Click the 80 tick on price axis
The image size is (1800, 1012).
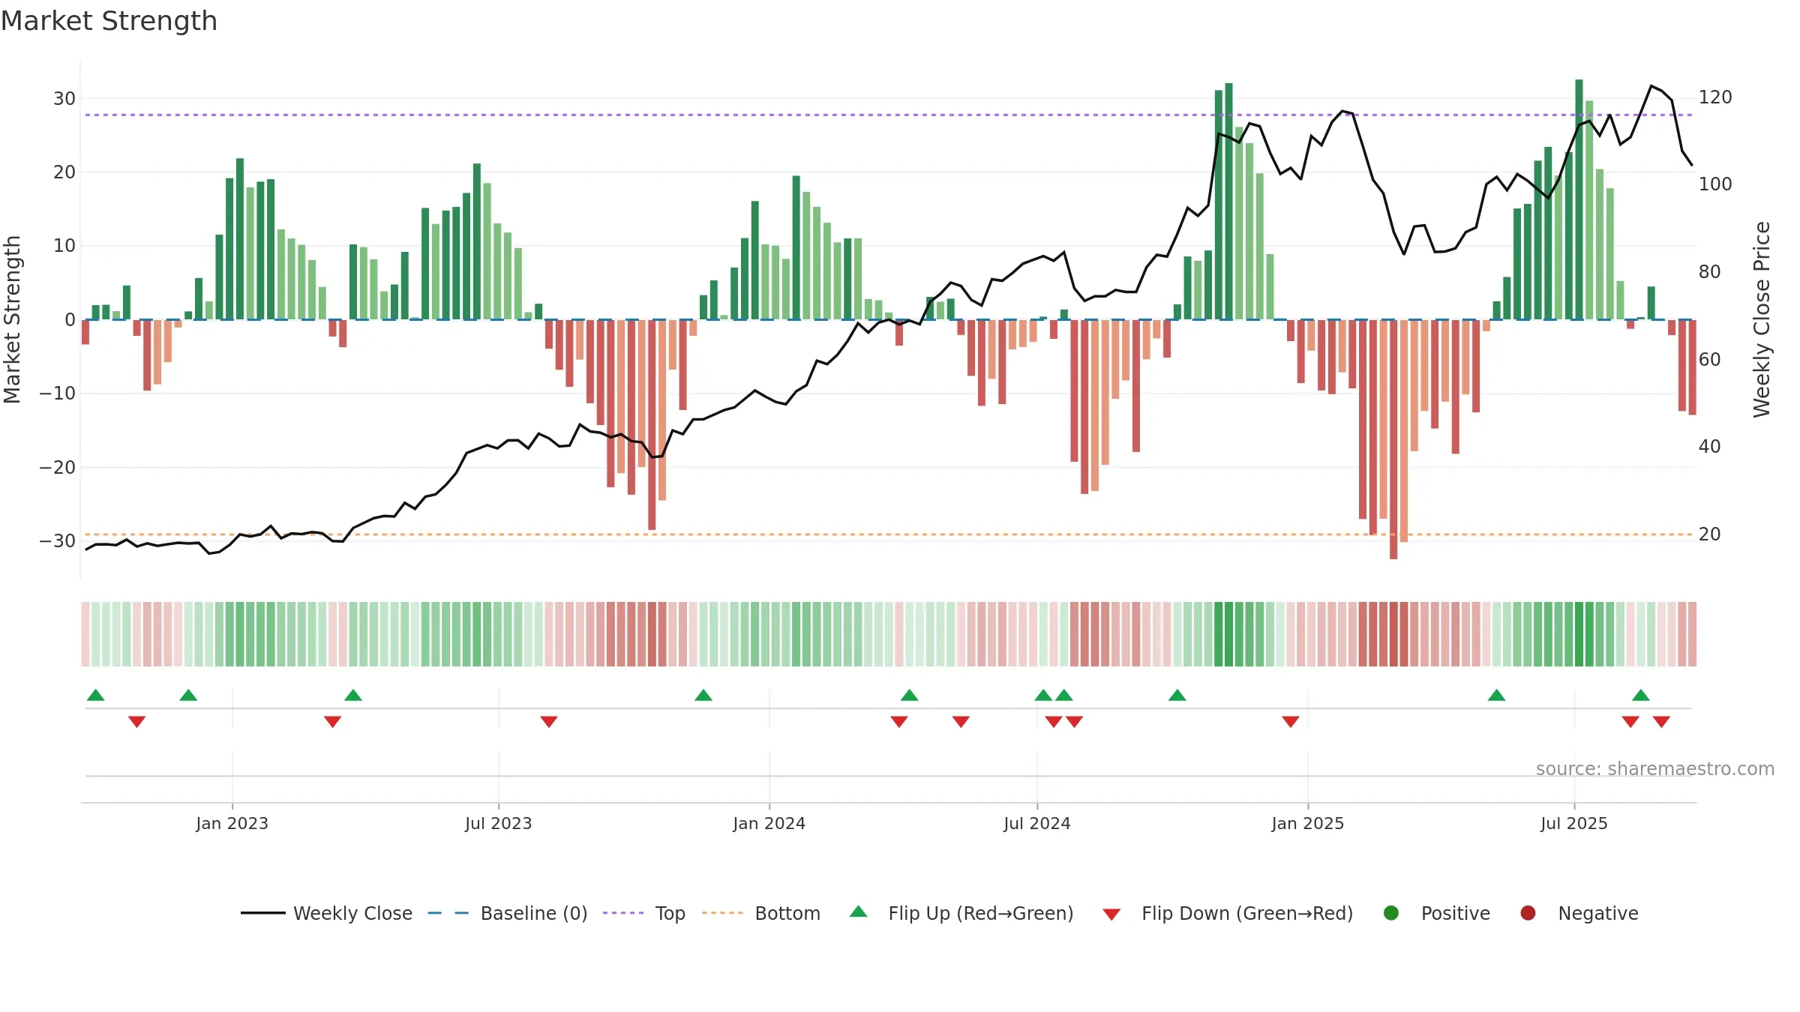(1710, 272)
